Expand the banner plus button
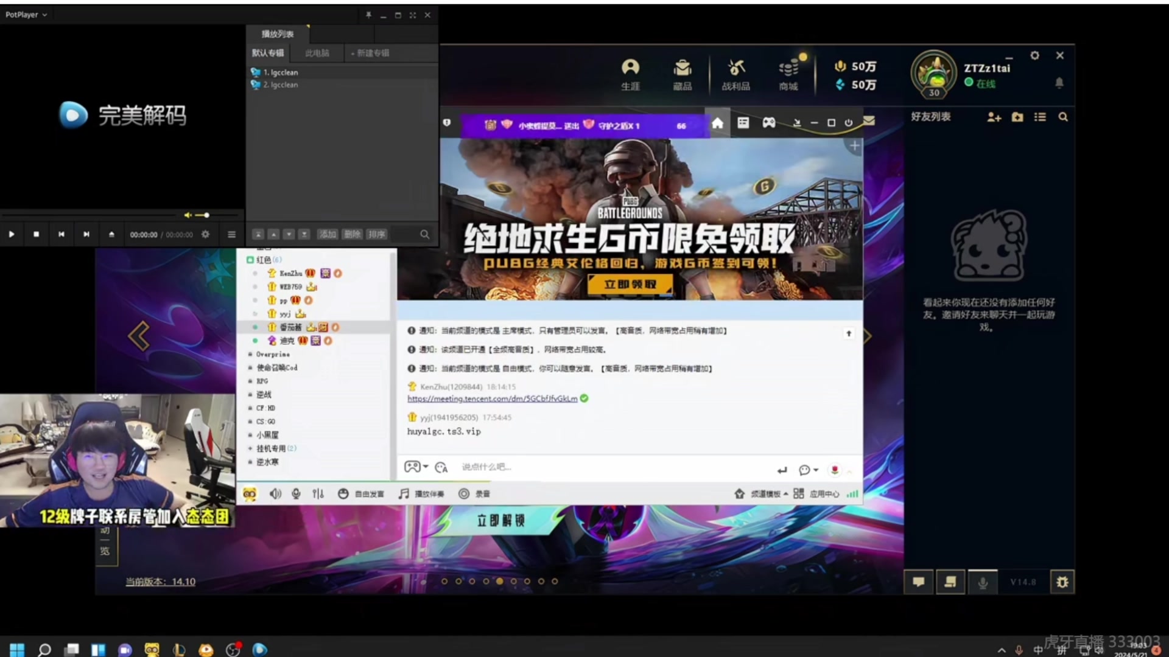 click(854, 146)
